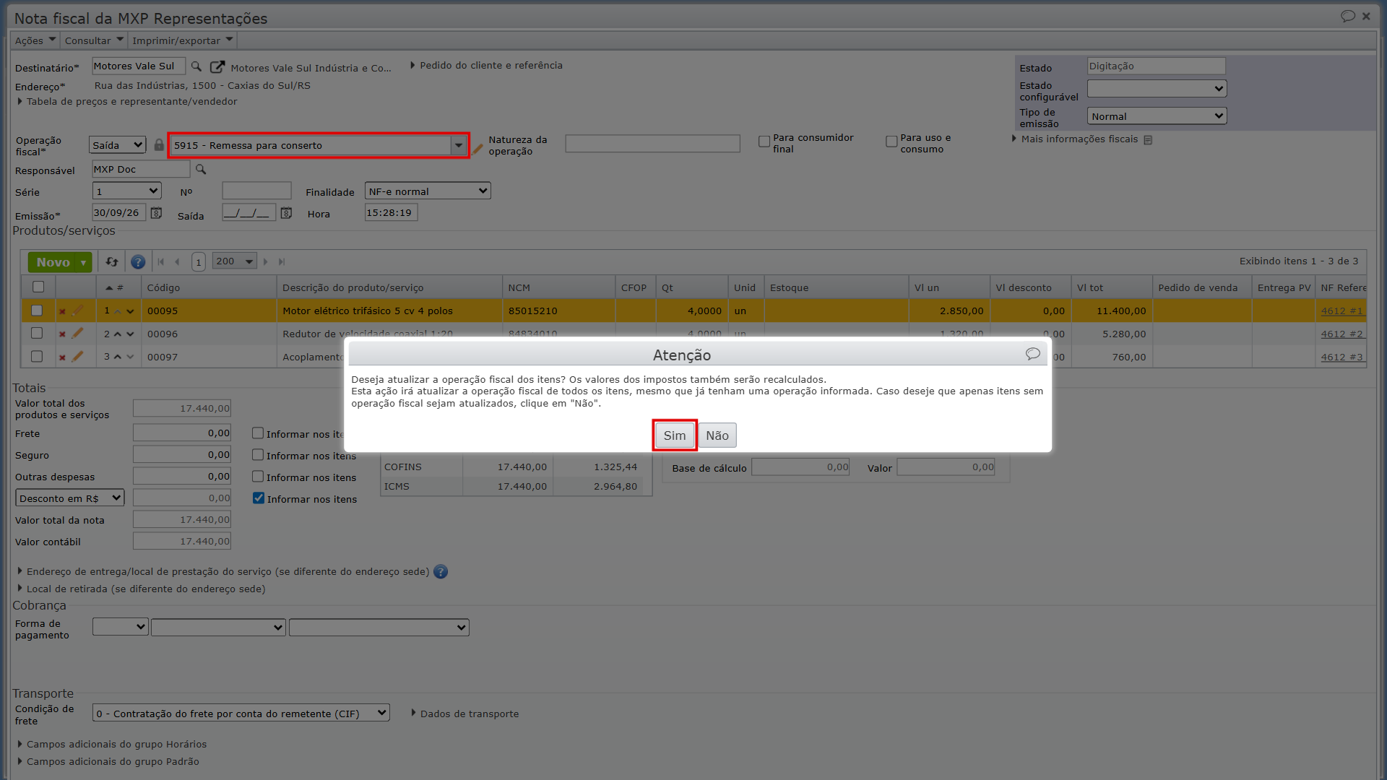Open the Tipo de emissão Normal dropdown
This screenshot has height=780, width=1387.
[1157, 116]
